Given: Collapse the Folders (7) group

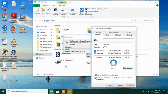Looking at the screenshot, I should tap(54, 26).
